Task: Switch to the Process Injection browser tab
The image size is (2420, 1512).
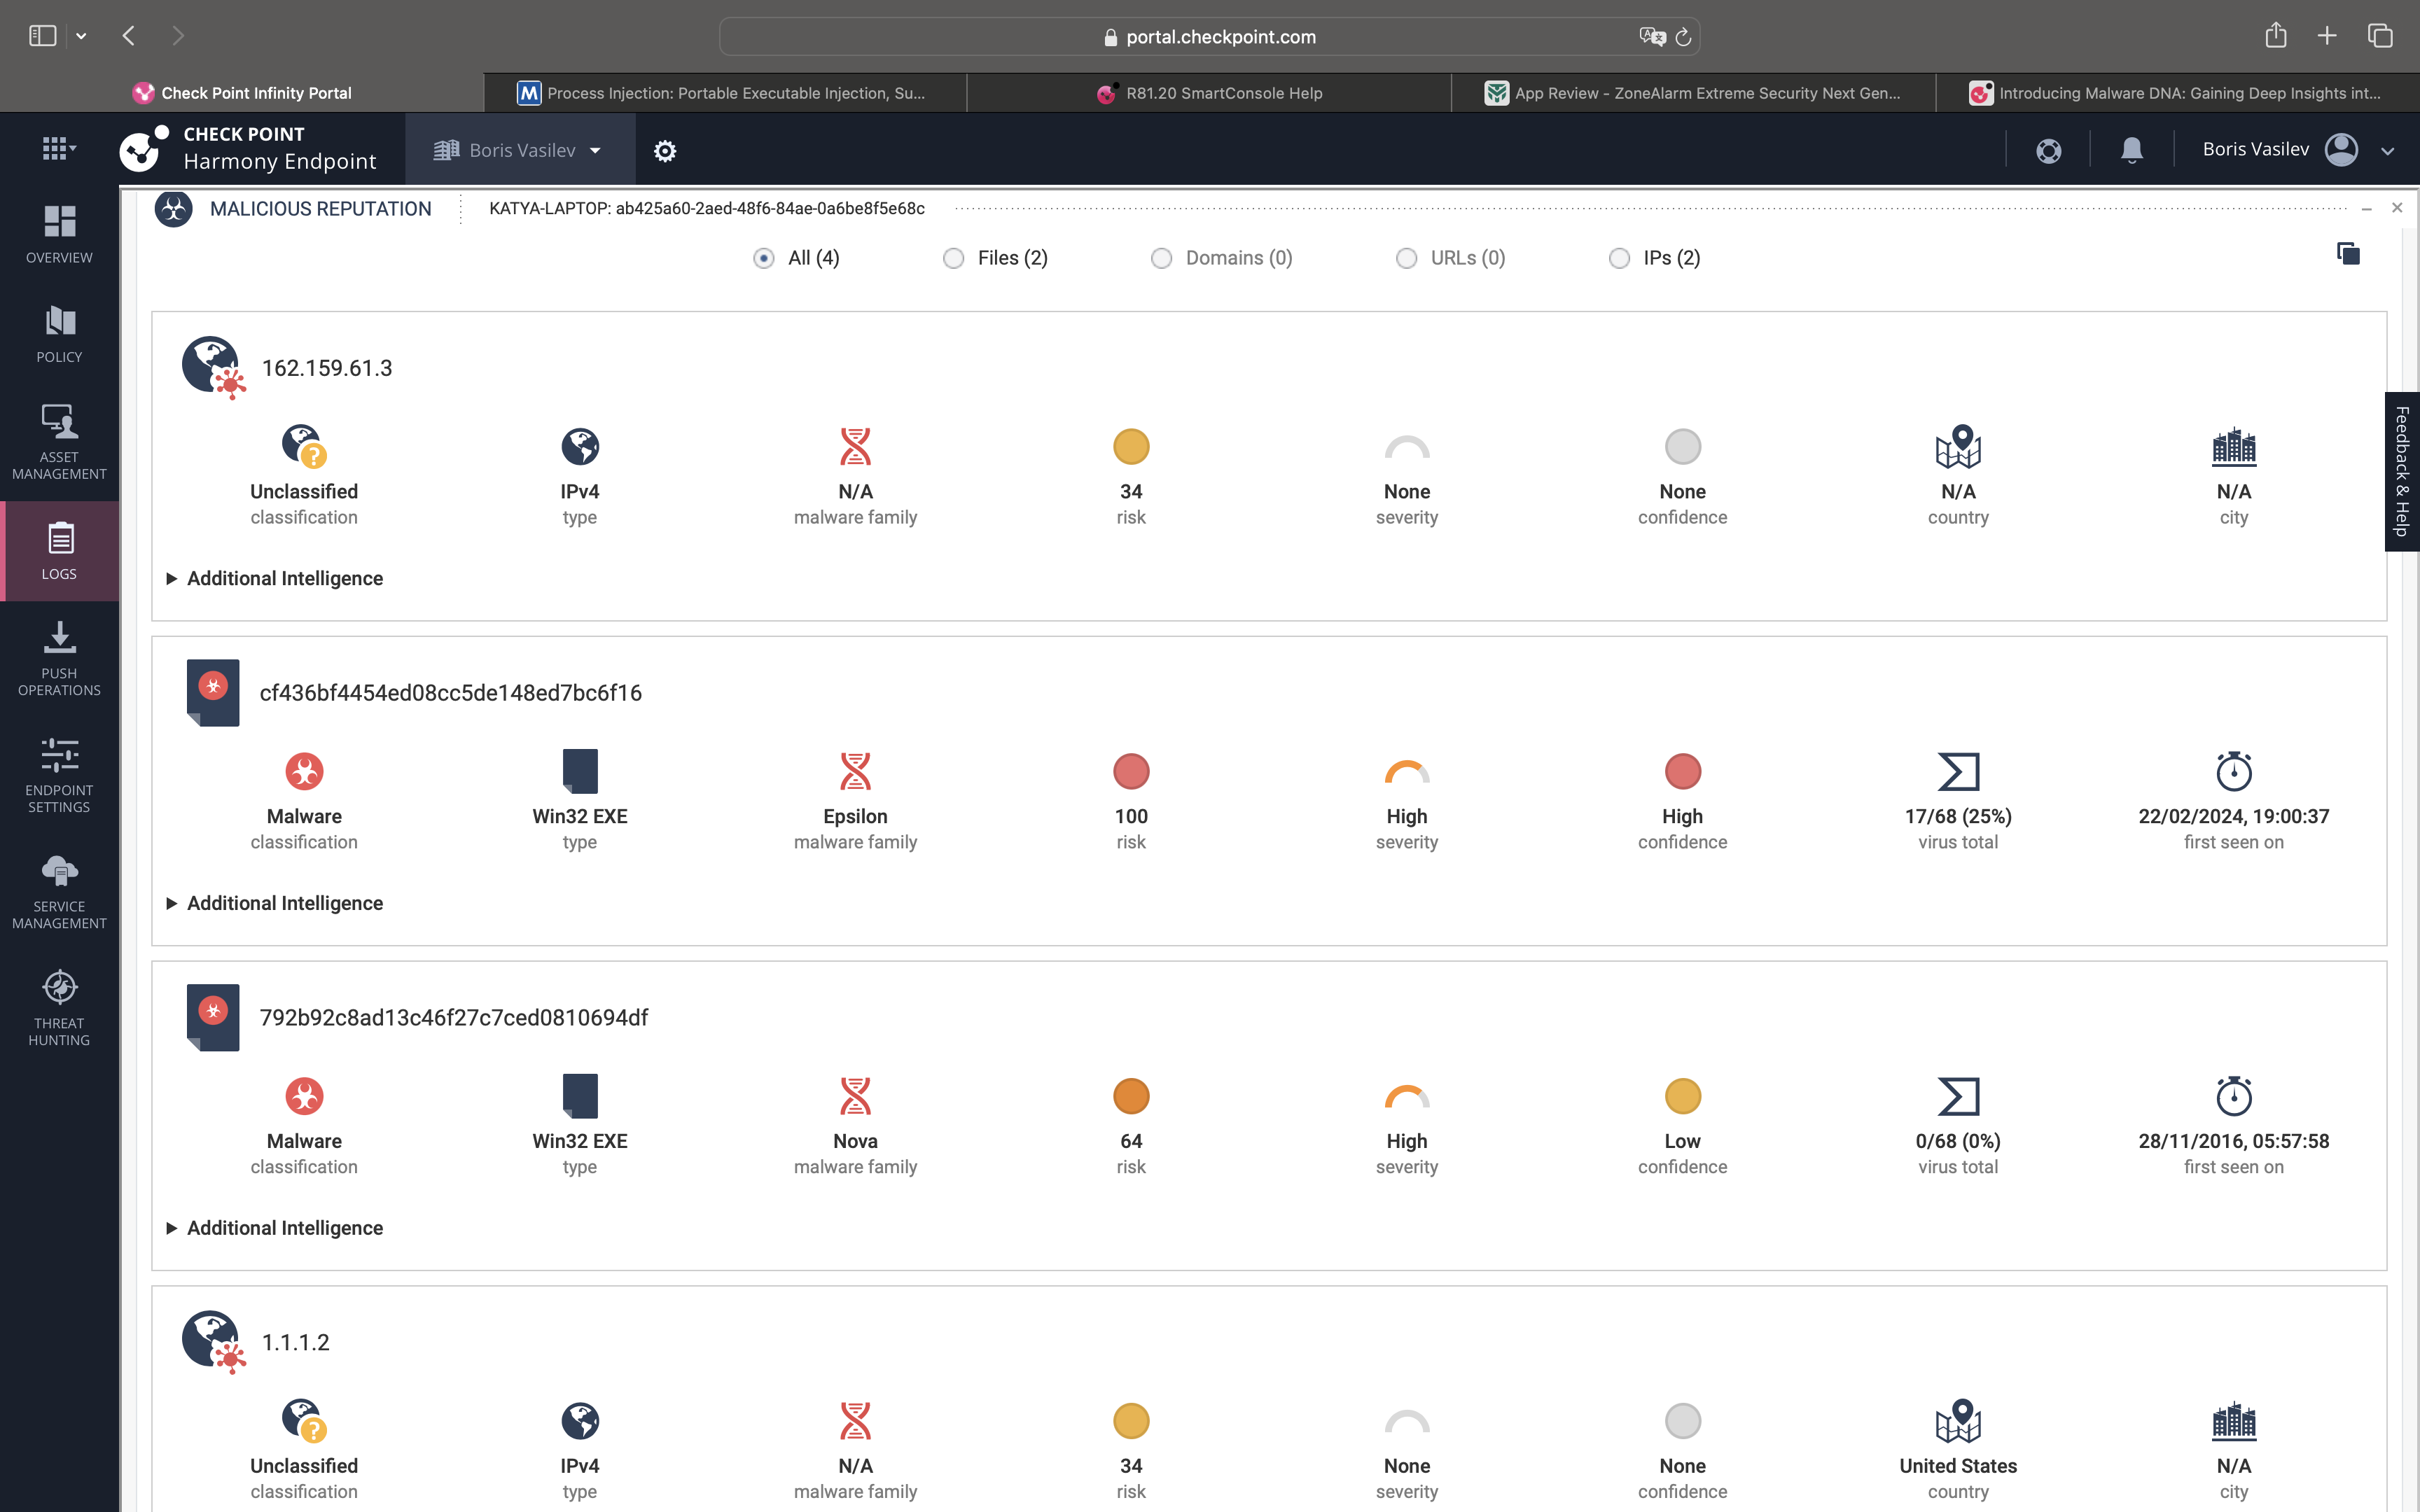Action: click(725, 93)
